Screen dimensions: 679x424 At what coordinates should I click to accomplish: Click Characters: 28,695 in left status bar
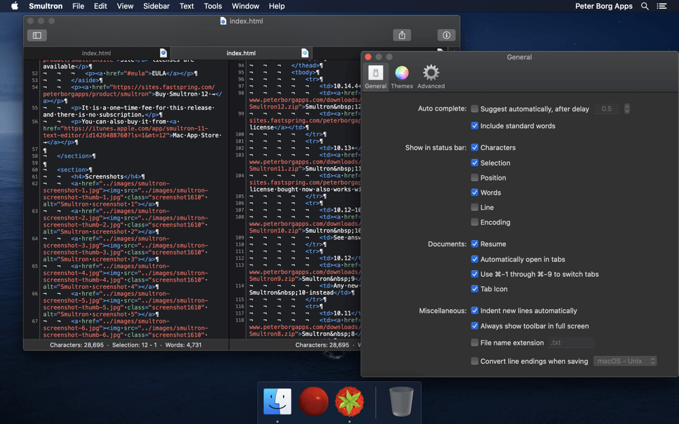[77, 345]
